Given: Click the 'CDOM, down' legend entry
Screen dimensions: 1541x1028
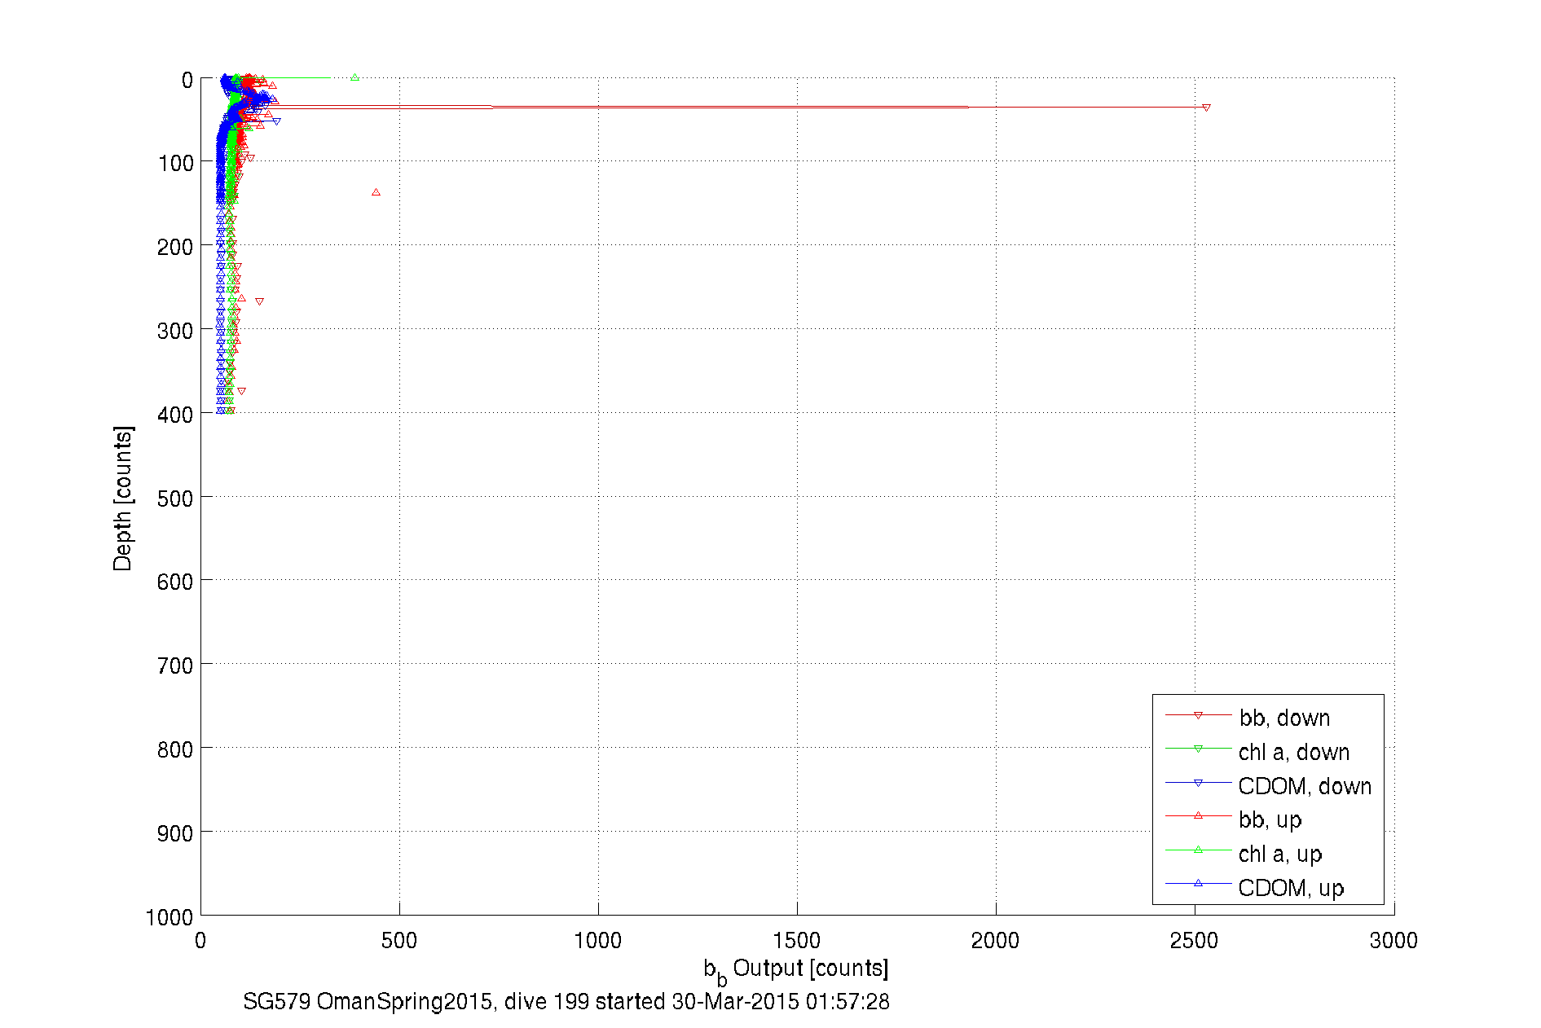Looking at the screenshot, I should [x=1269, y=786].
